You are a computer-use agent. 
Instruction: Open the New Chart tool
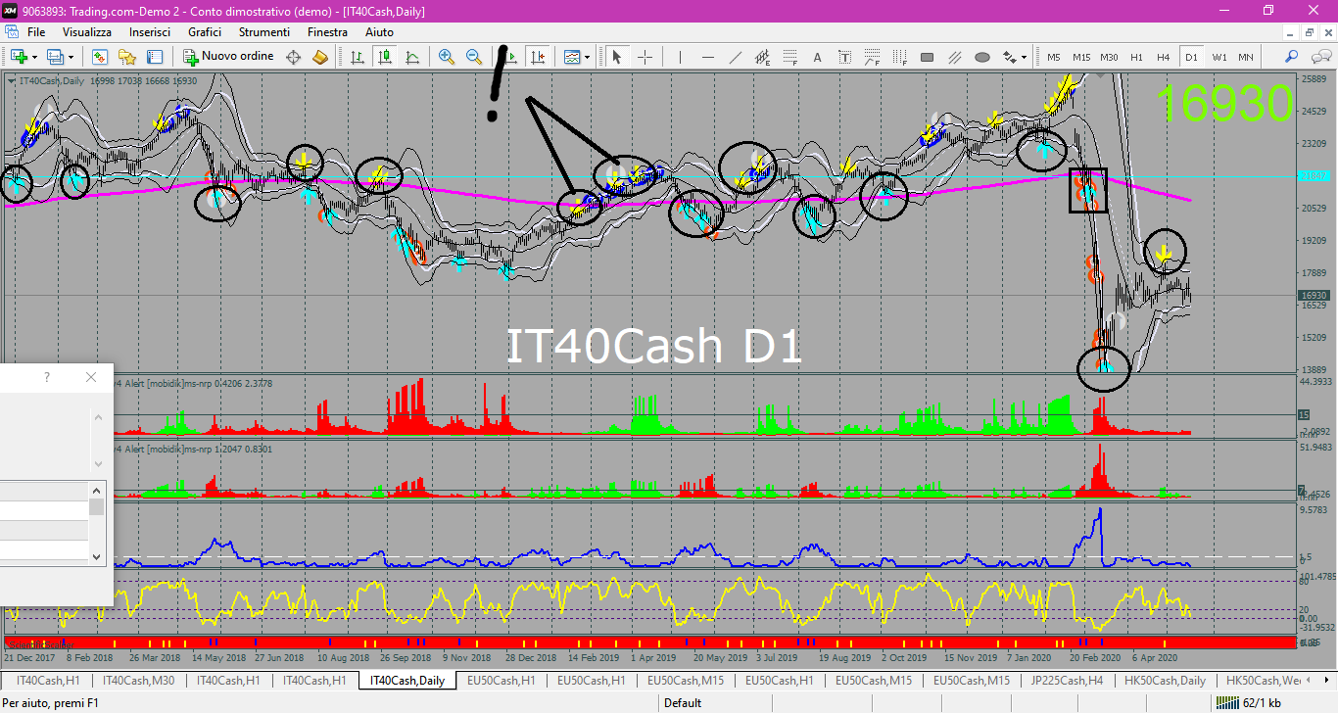click(x=20, y=57)
